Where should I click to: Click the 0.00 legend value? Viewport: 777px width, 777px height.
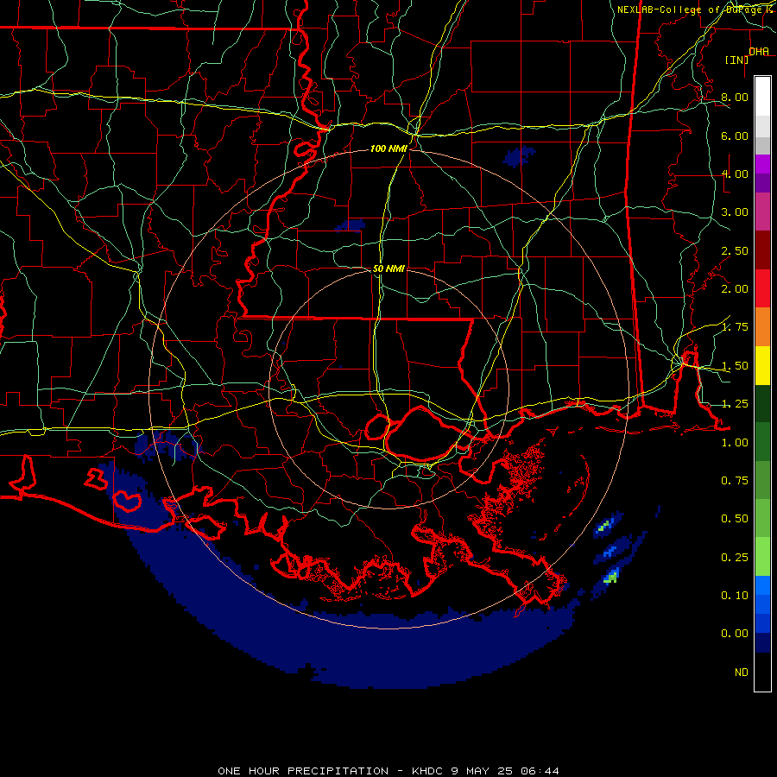pyautogui.click(x=735, y=634)
